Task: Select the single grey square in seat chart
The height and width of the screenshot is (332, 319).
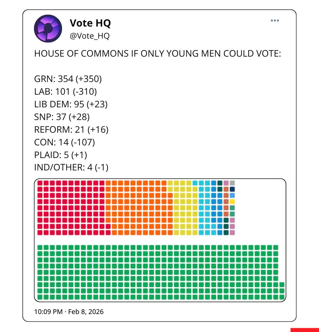Action: [232, 183]
